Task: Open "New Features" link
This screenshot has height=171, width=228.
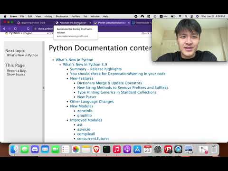Action: pos(82,78)
